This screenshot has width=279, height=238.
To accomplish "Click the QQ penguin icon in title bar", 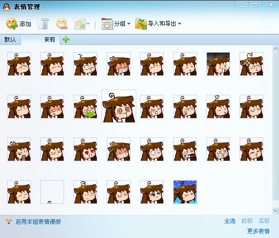I will (x=7, y=7).
